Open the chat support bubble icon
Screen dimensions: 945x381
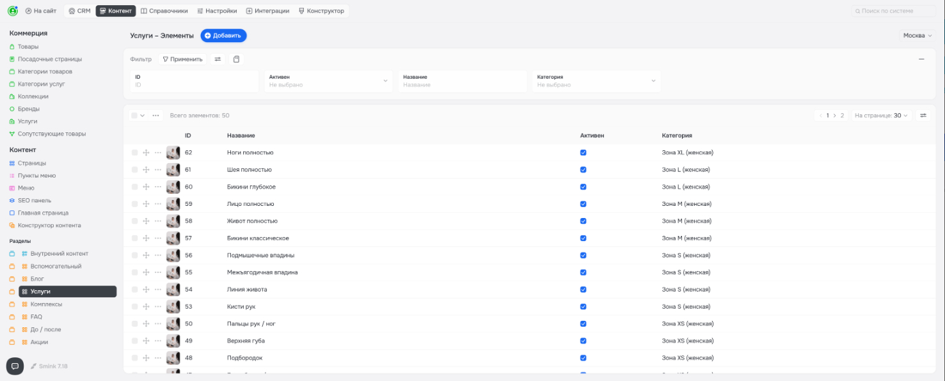pos(15,366)
